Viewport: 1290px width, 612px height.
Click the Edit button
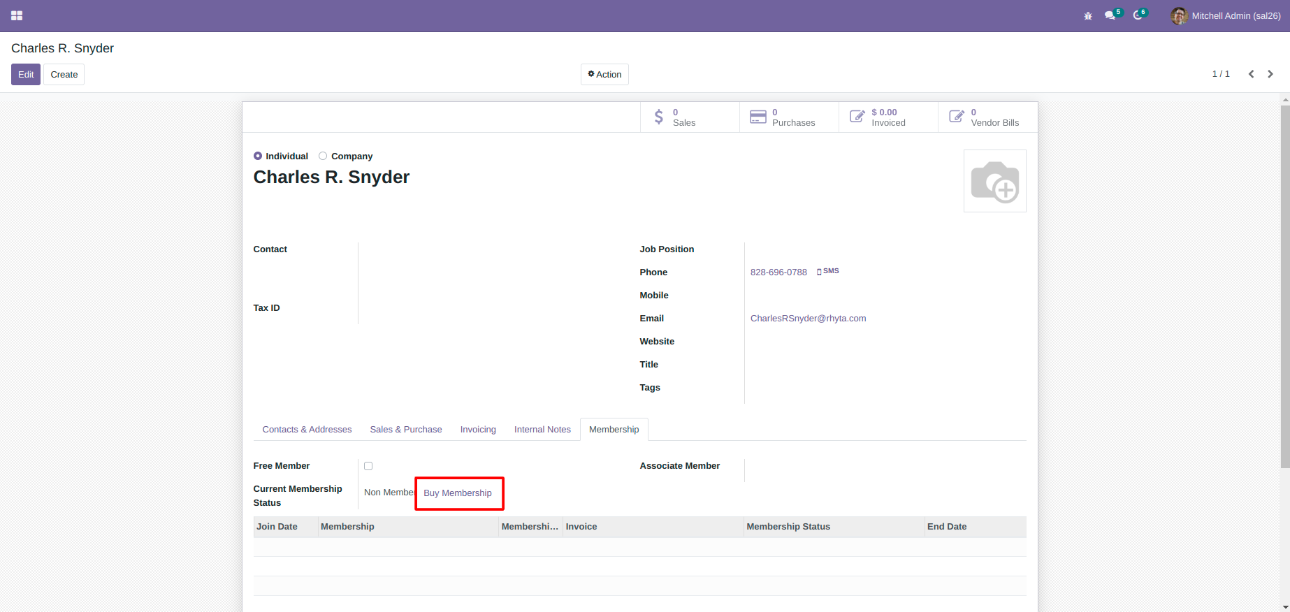tap(26, 75)
